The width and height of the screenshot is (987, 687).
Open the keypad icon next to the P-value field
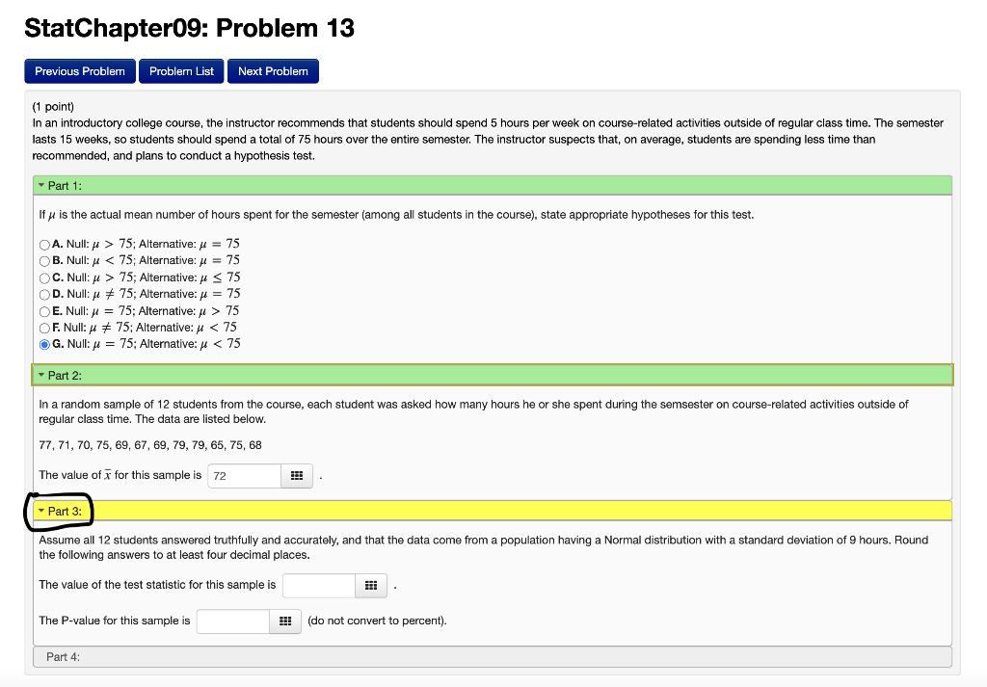coord(285,621)
